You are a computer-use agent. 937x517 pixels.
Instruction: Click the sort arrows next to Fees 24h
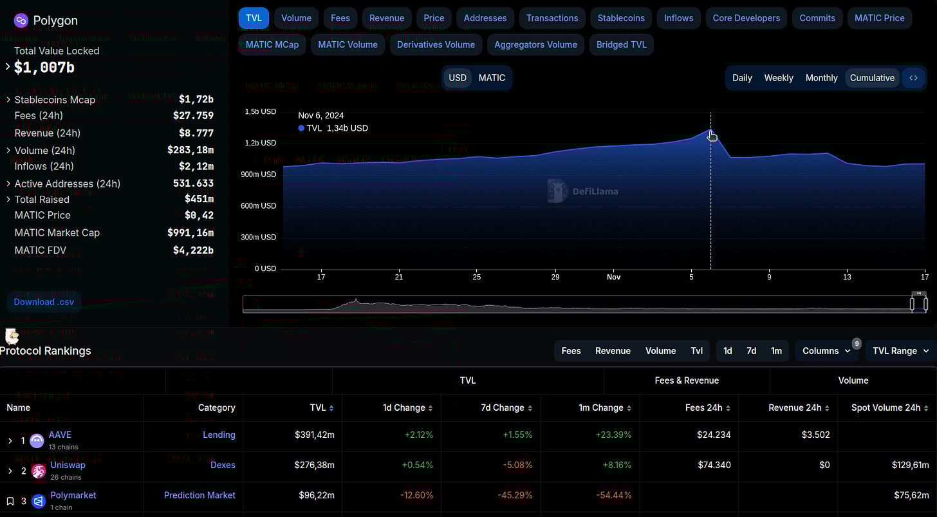(x=728, y=408)
